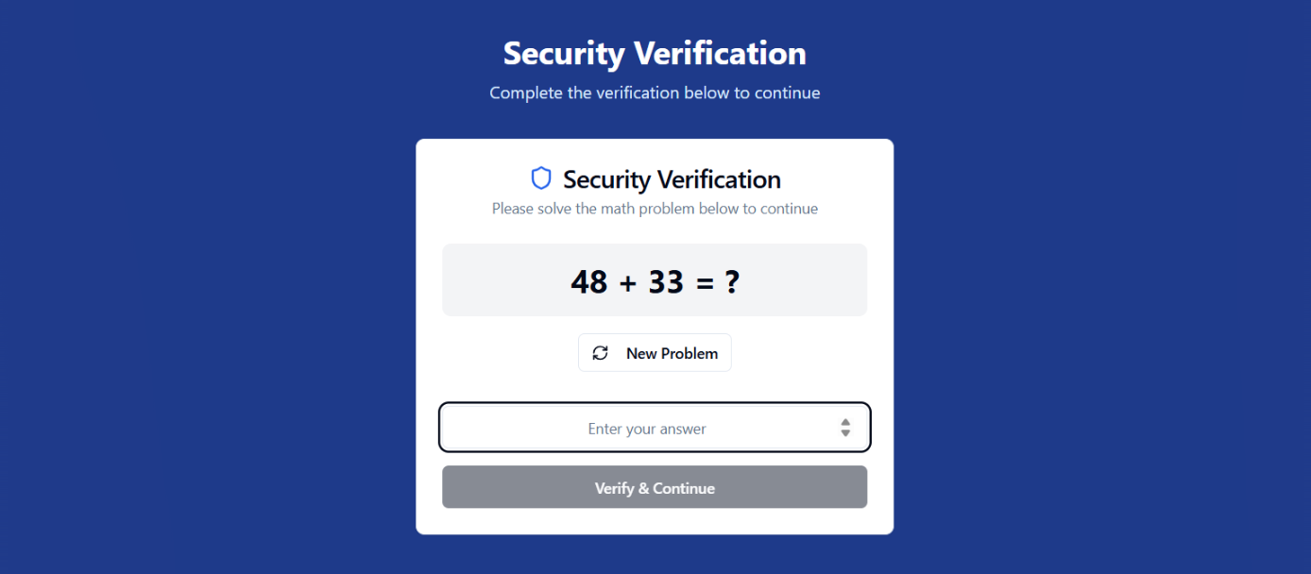Click the "New Problem" text label
This screenshot has height=574, width=1311.
pos(672,353)
